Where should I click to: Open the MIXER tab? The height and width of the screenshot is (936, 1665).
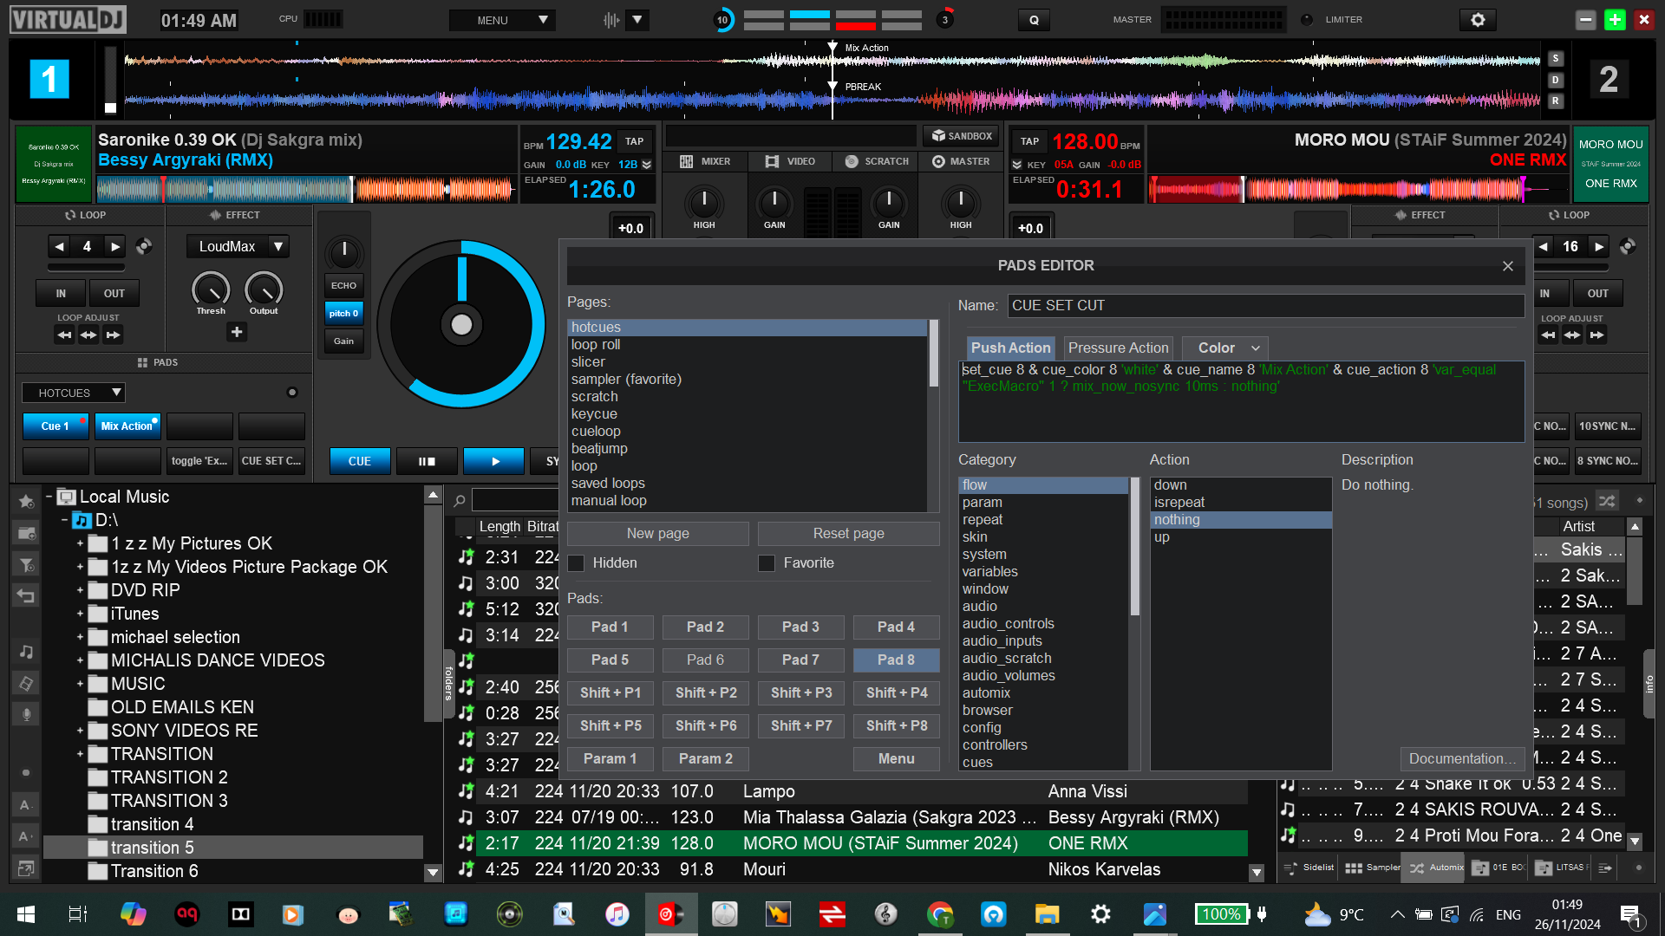pos(705,161)
